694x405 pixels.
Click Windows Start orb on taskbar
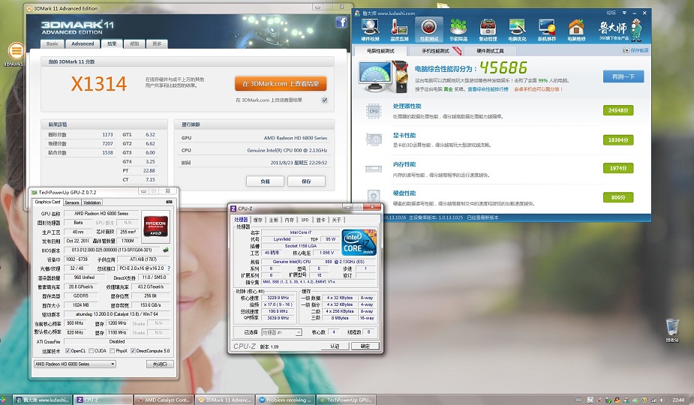click(x=5, y=400)
